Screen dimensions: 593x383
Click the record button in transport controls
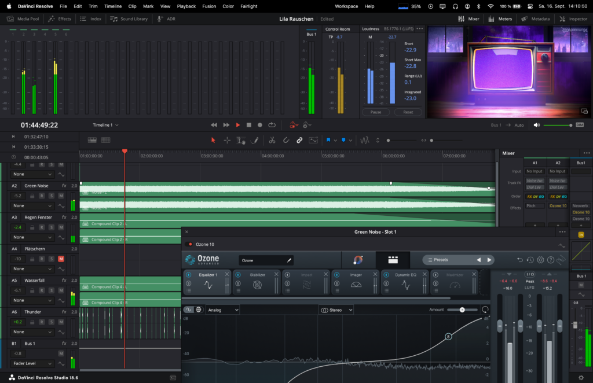260,125
